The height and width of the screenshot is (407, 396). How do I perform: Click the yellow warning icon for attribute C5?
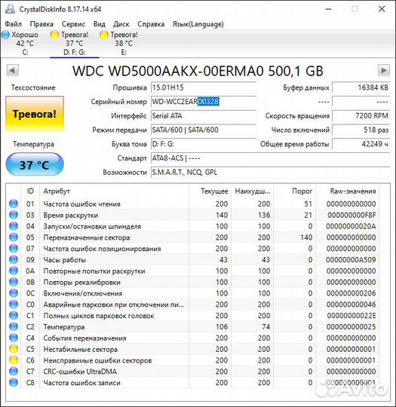click(x=14, y=349)
